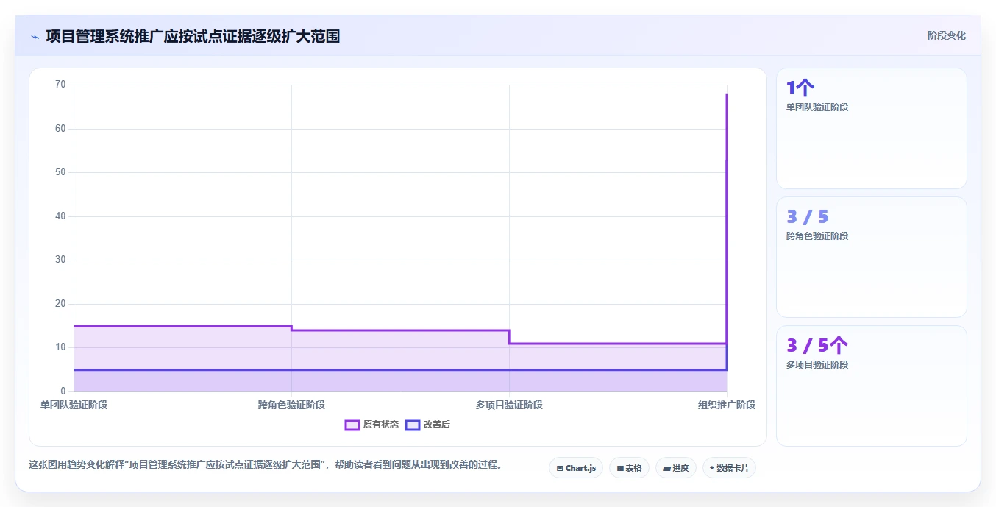Open the 3 / 5 跨角色验证阶段 card

point(872,257)
